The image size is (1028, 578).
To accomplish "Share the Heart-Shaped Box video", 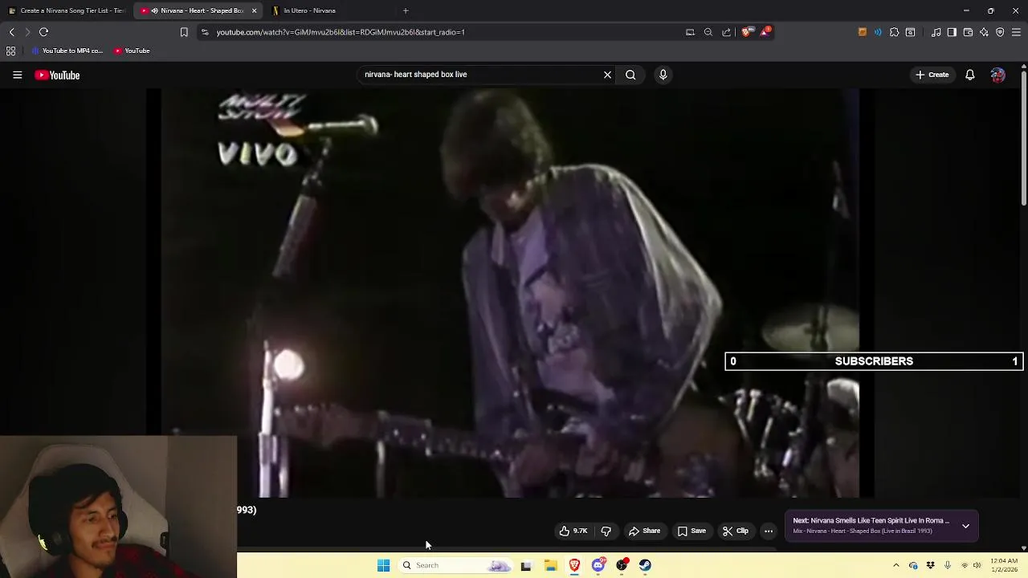I will (644, 531).
